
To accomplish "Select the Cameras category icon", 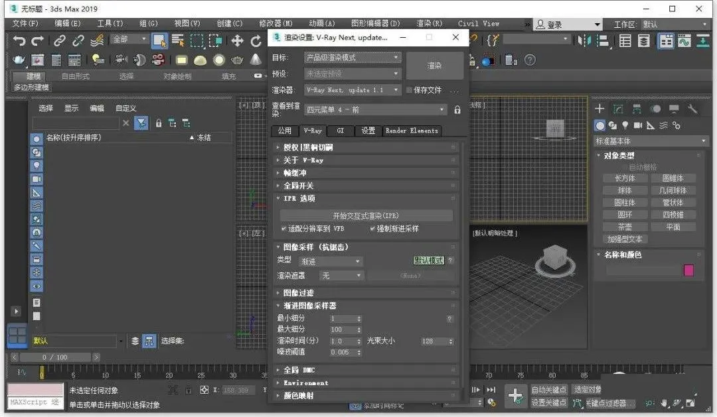I will (638, 125).
